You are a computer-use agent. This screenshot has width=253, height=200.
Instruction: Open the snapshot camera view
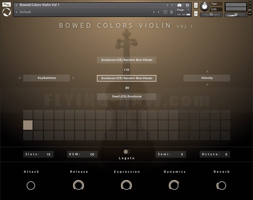pos(179,5)
